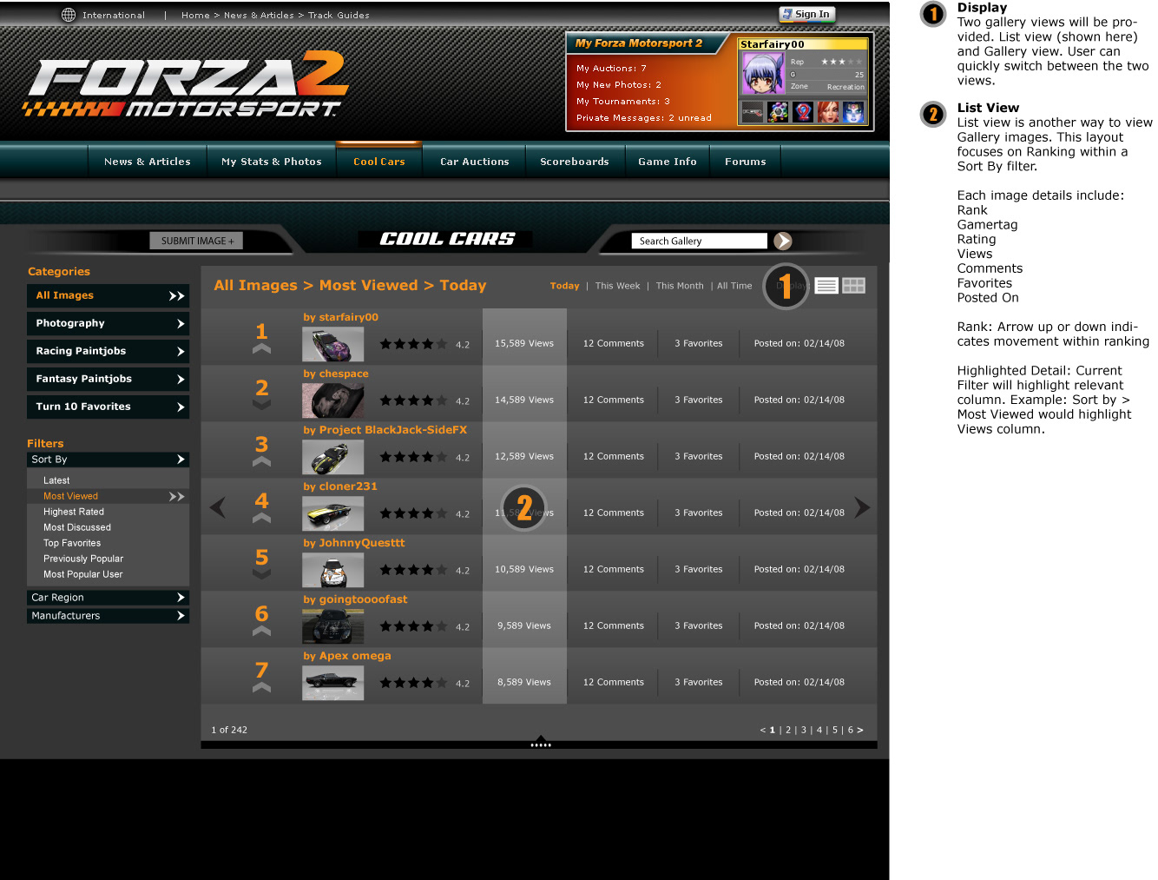Viewport: 1158px width, 880px height.
Task: Open Private Messages unread link
Action: click(644, 117)
